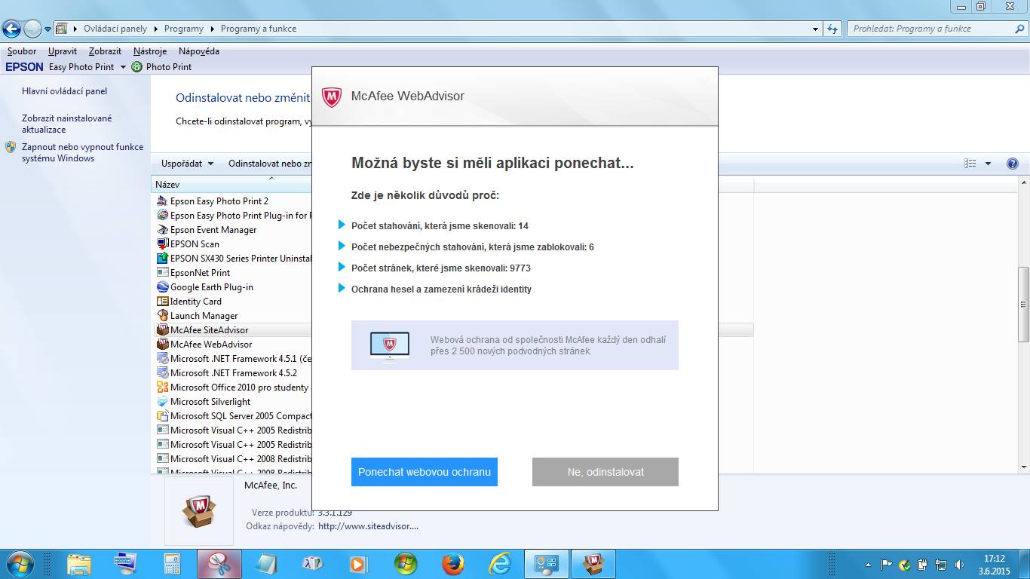Expand arrow after Ovládací panely breadcrumb
This screenshot has width=1030, height=579.
(x=155, y=29)
